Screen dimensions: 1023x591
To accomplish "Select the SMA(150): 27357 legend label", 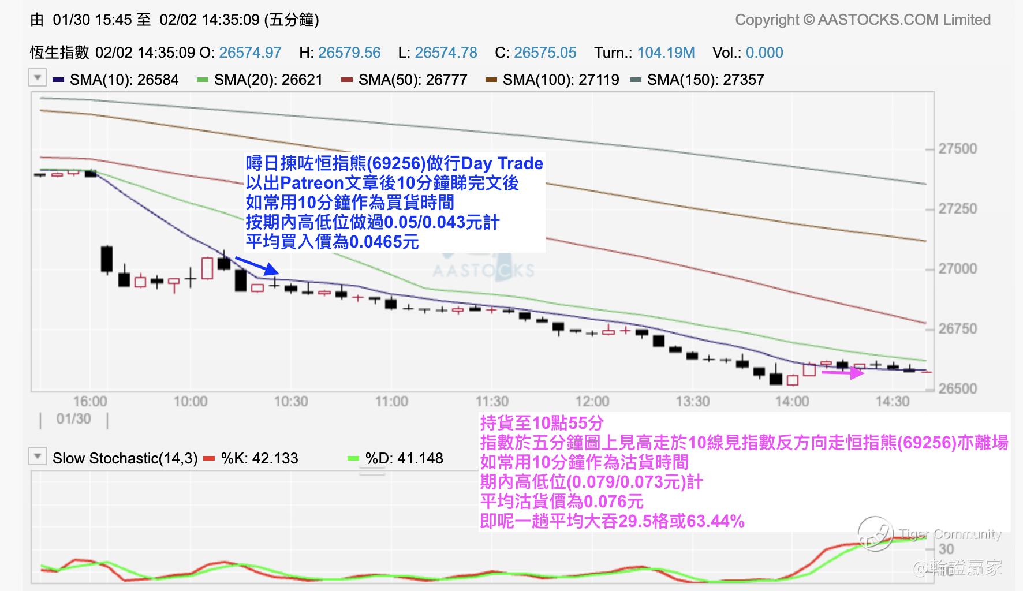I will tap(705, 80).
